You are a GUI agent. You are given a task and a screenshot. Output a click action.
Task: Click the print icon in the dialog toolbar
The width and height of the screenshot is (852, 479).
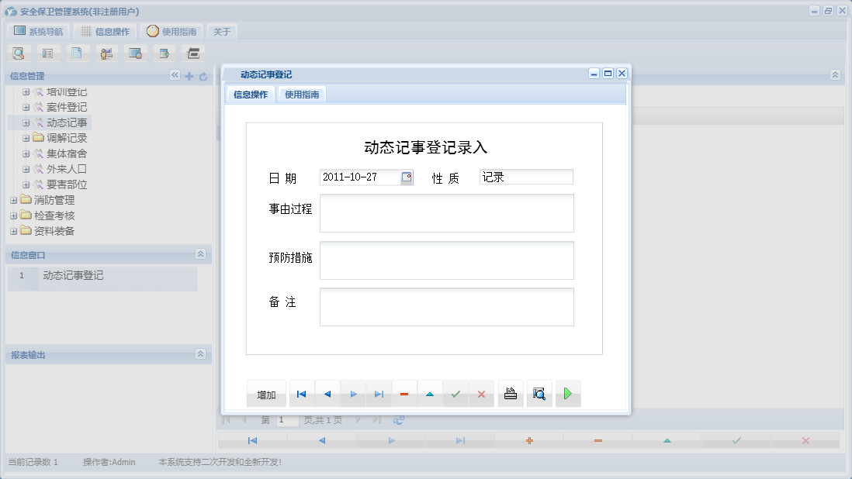pyautogui.click(x=510, y=394)
